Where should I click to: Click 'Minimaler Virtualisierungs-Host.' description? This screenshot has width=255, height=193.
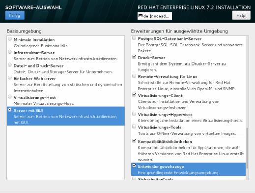tap(44, 103)
